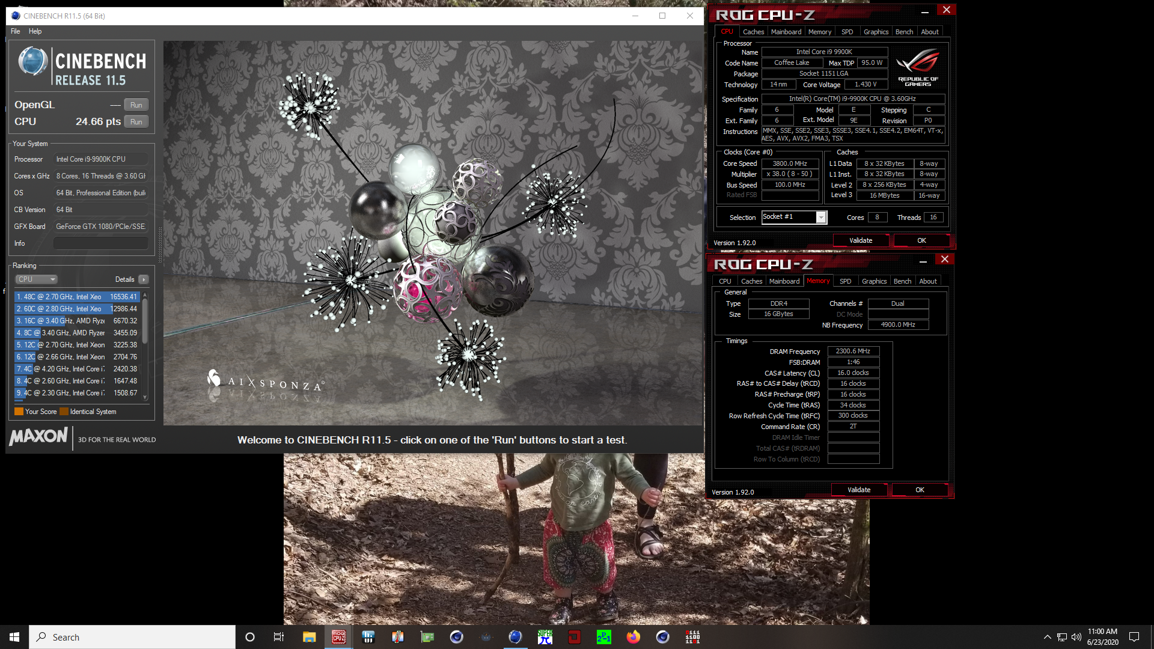Launch the green 2^p-1 Prime95 icon
This screenshot has width=1154, height=649.
pos(604,637)
